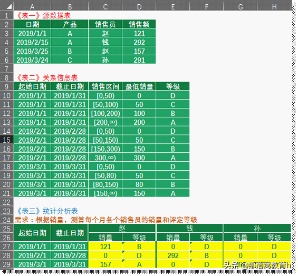Click the 最低销量 header cell
The height and width of the screenshot is (276, 298).
(139, 86)
